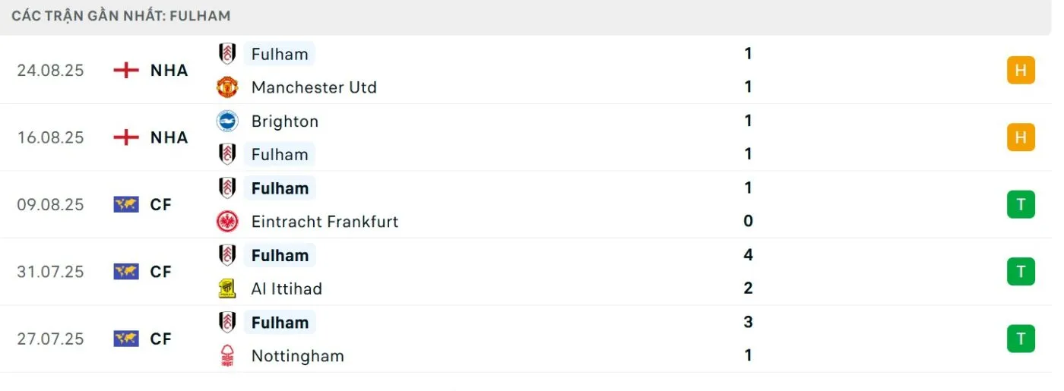Click the green T badge for Frankfurt match

[1021, 204]
